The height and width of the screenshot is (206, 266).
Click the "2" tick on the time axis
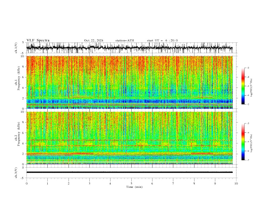click(x=69, y=183)
